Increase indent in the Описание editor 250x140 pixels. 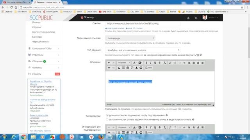click(184, 63)
